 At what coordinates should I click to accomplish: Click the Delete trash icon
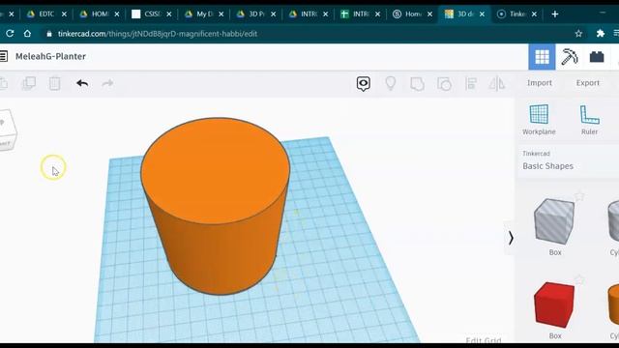coord(54,83)
